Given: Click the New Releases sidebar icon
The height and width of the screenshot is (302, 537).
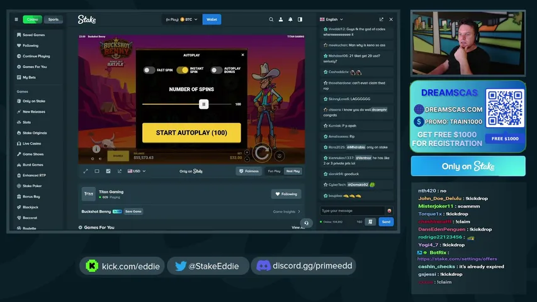Looking at the screenshot, I should pyautogui.click(x=19, y=111).
